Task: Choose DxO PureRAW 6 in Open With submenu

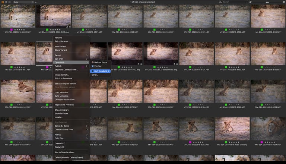Action: click(101, 71)
